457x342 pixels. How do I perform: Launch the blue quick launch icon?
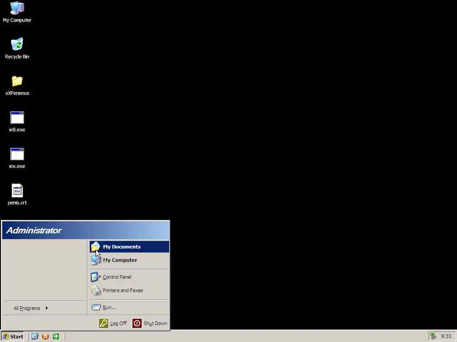pos(35,336)
